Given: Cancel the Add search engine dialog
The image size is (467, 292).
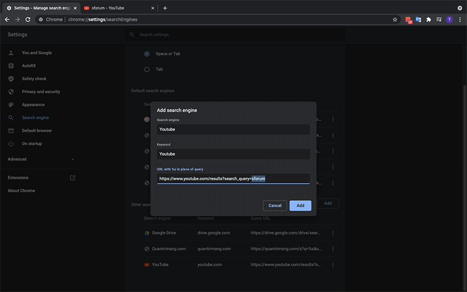Looking at the screenshot, I should (x=275, y=206).
